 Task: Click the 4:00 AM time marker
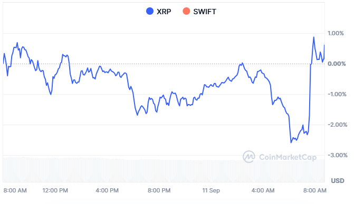[263, 190]
